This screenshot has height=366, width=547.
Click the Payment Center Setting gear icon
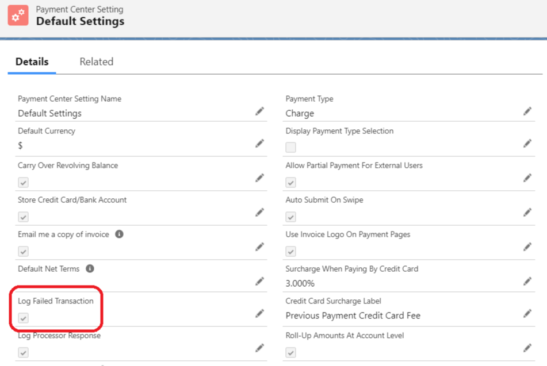18,16
